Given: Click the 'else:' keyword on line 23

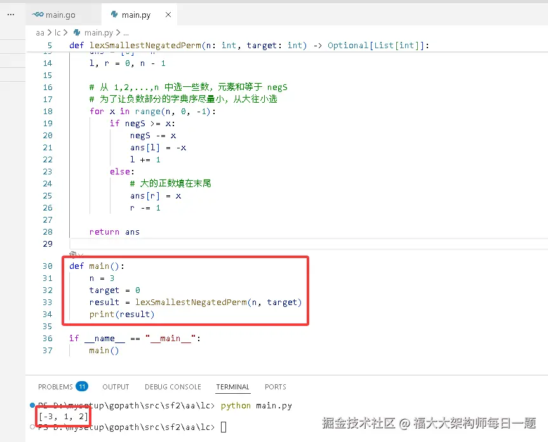Looking at the screenshot, I should pos(122,172).
